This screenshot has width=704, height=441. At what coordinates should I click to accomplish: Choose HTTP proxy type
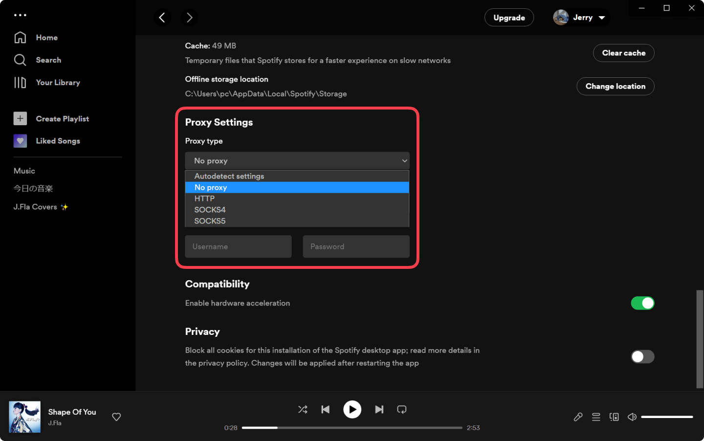coord(297,198)
